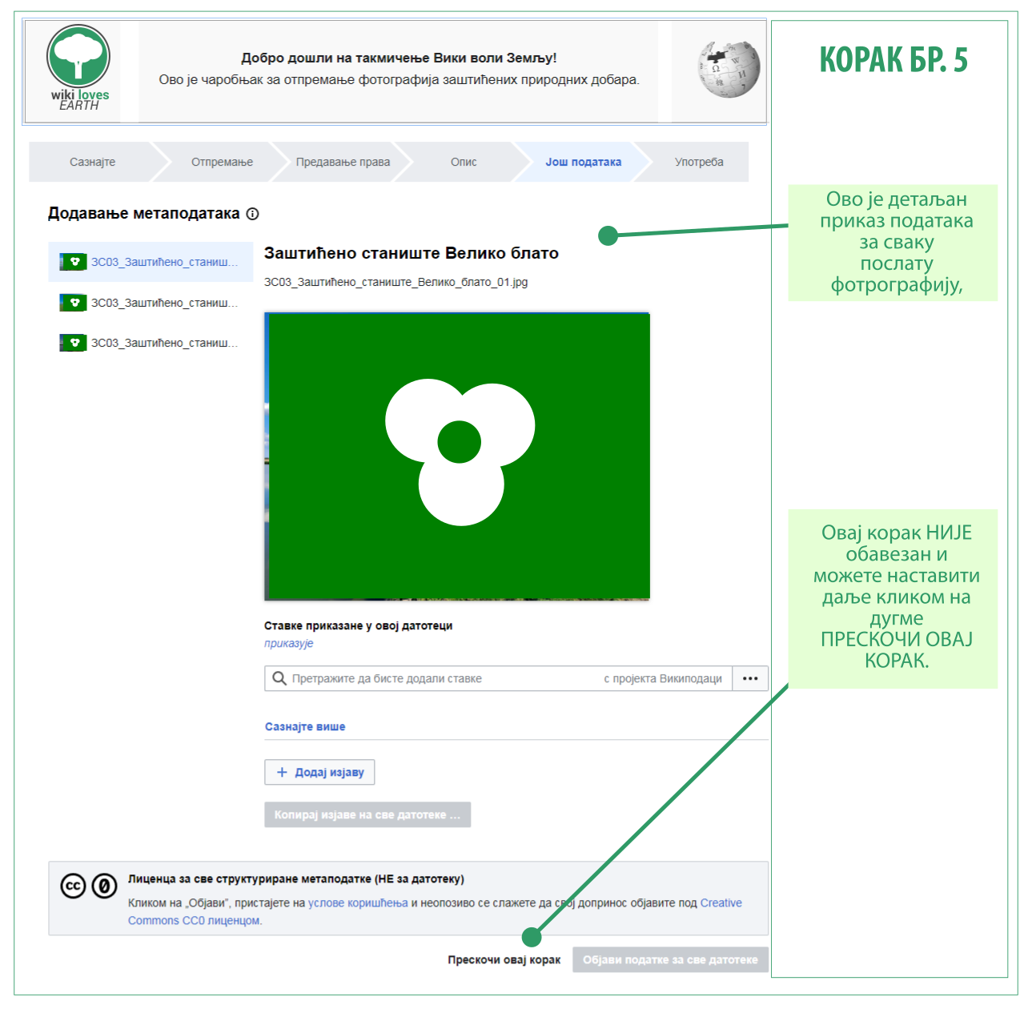
Task: Go to the Употреба step
Action: click(x=699, y=162)
